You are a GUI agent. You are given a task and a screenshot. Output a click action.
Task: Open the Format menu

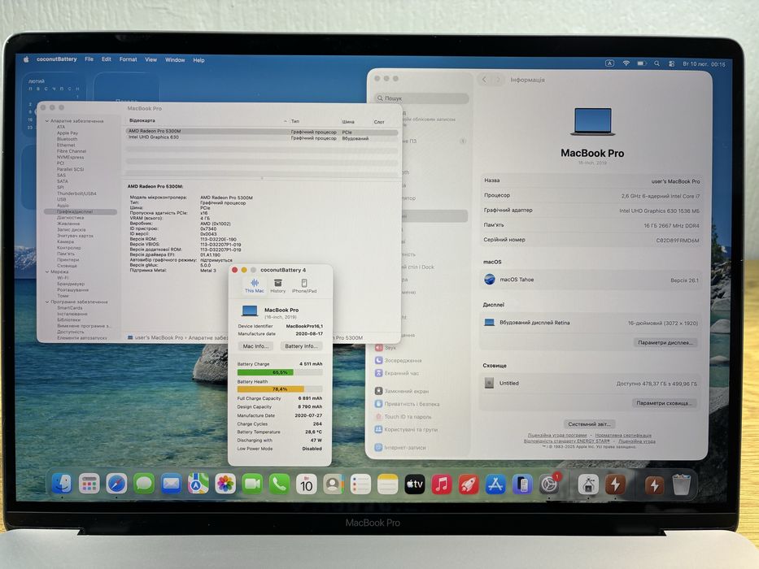click(x=129, y=59)
